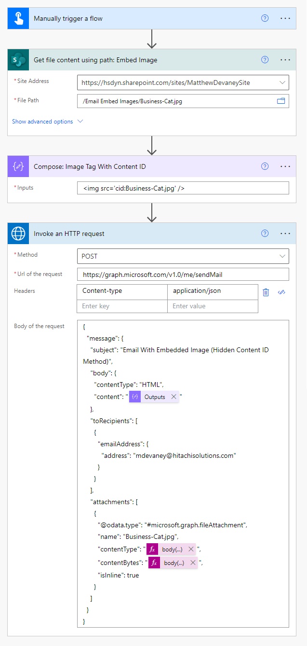The width and height of the screenshot is (307, 646).
Task: Open help for Manually trigger a flow
Action: click(265, 18)
